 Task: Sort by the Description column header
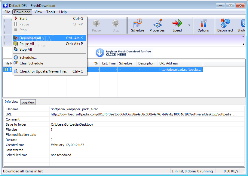point(147,63)
